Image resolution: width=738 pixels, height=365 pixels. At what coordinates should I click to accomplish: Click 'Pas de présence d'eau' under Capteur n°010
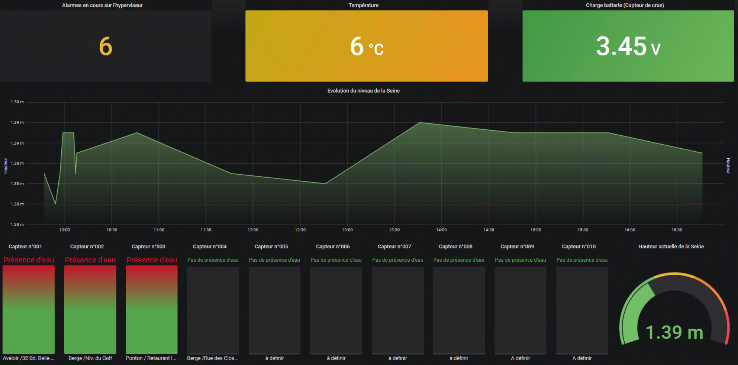(582, 260)
